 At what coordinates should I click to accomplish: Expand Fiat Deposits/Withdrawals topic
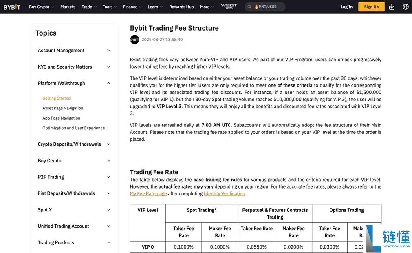point(74,193)
